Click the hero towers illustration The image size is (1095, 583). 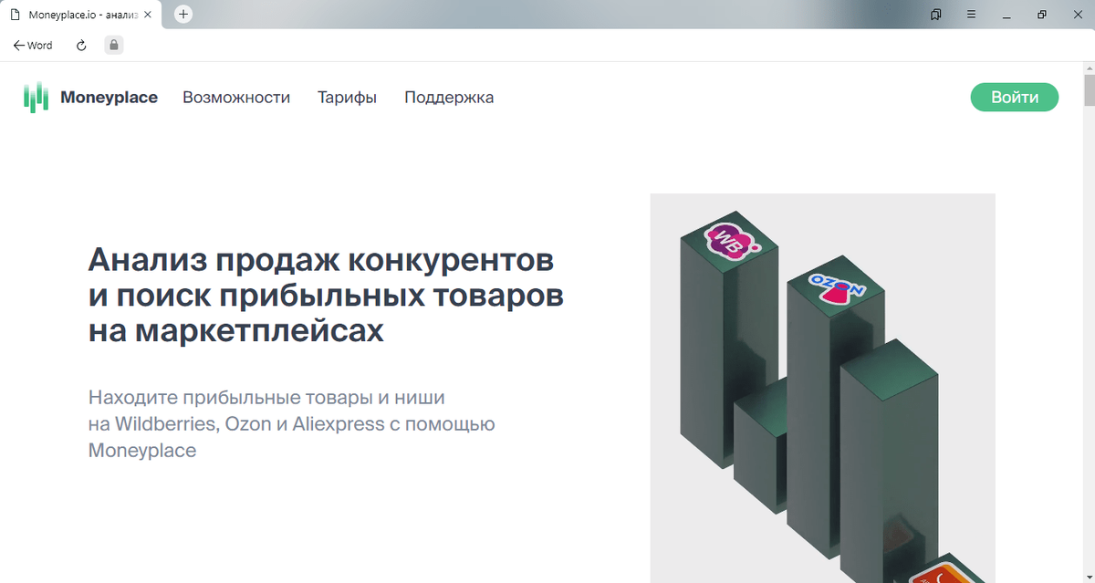tap(822, 388)
